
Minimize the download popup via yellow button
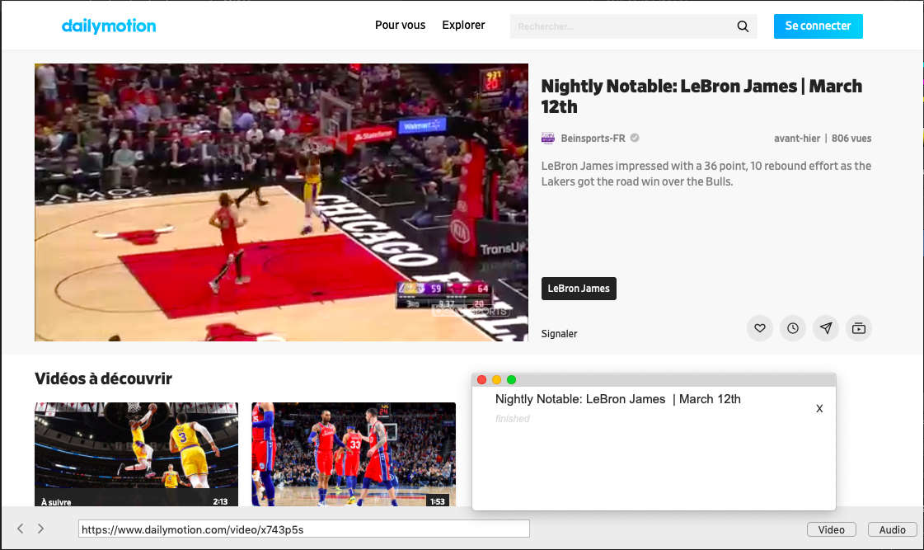pyautogui.click(x=496, y=379)
